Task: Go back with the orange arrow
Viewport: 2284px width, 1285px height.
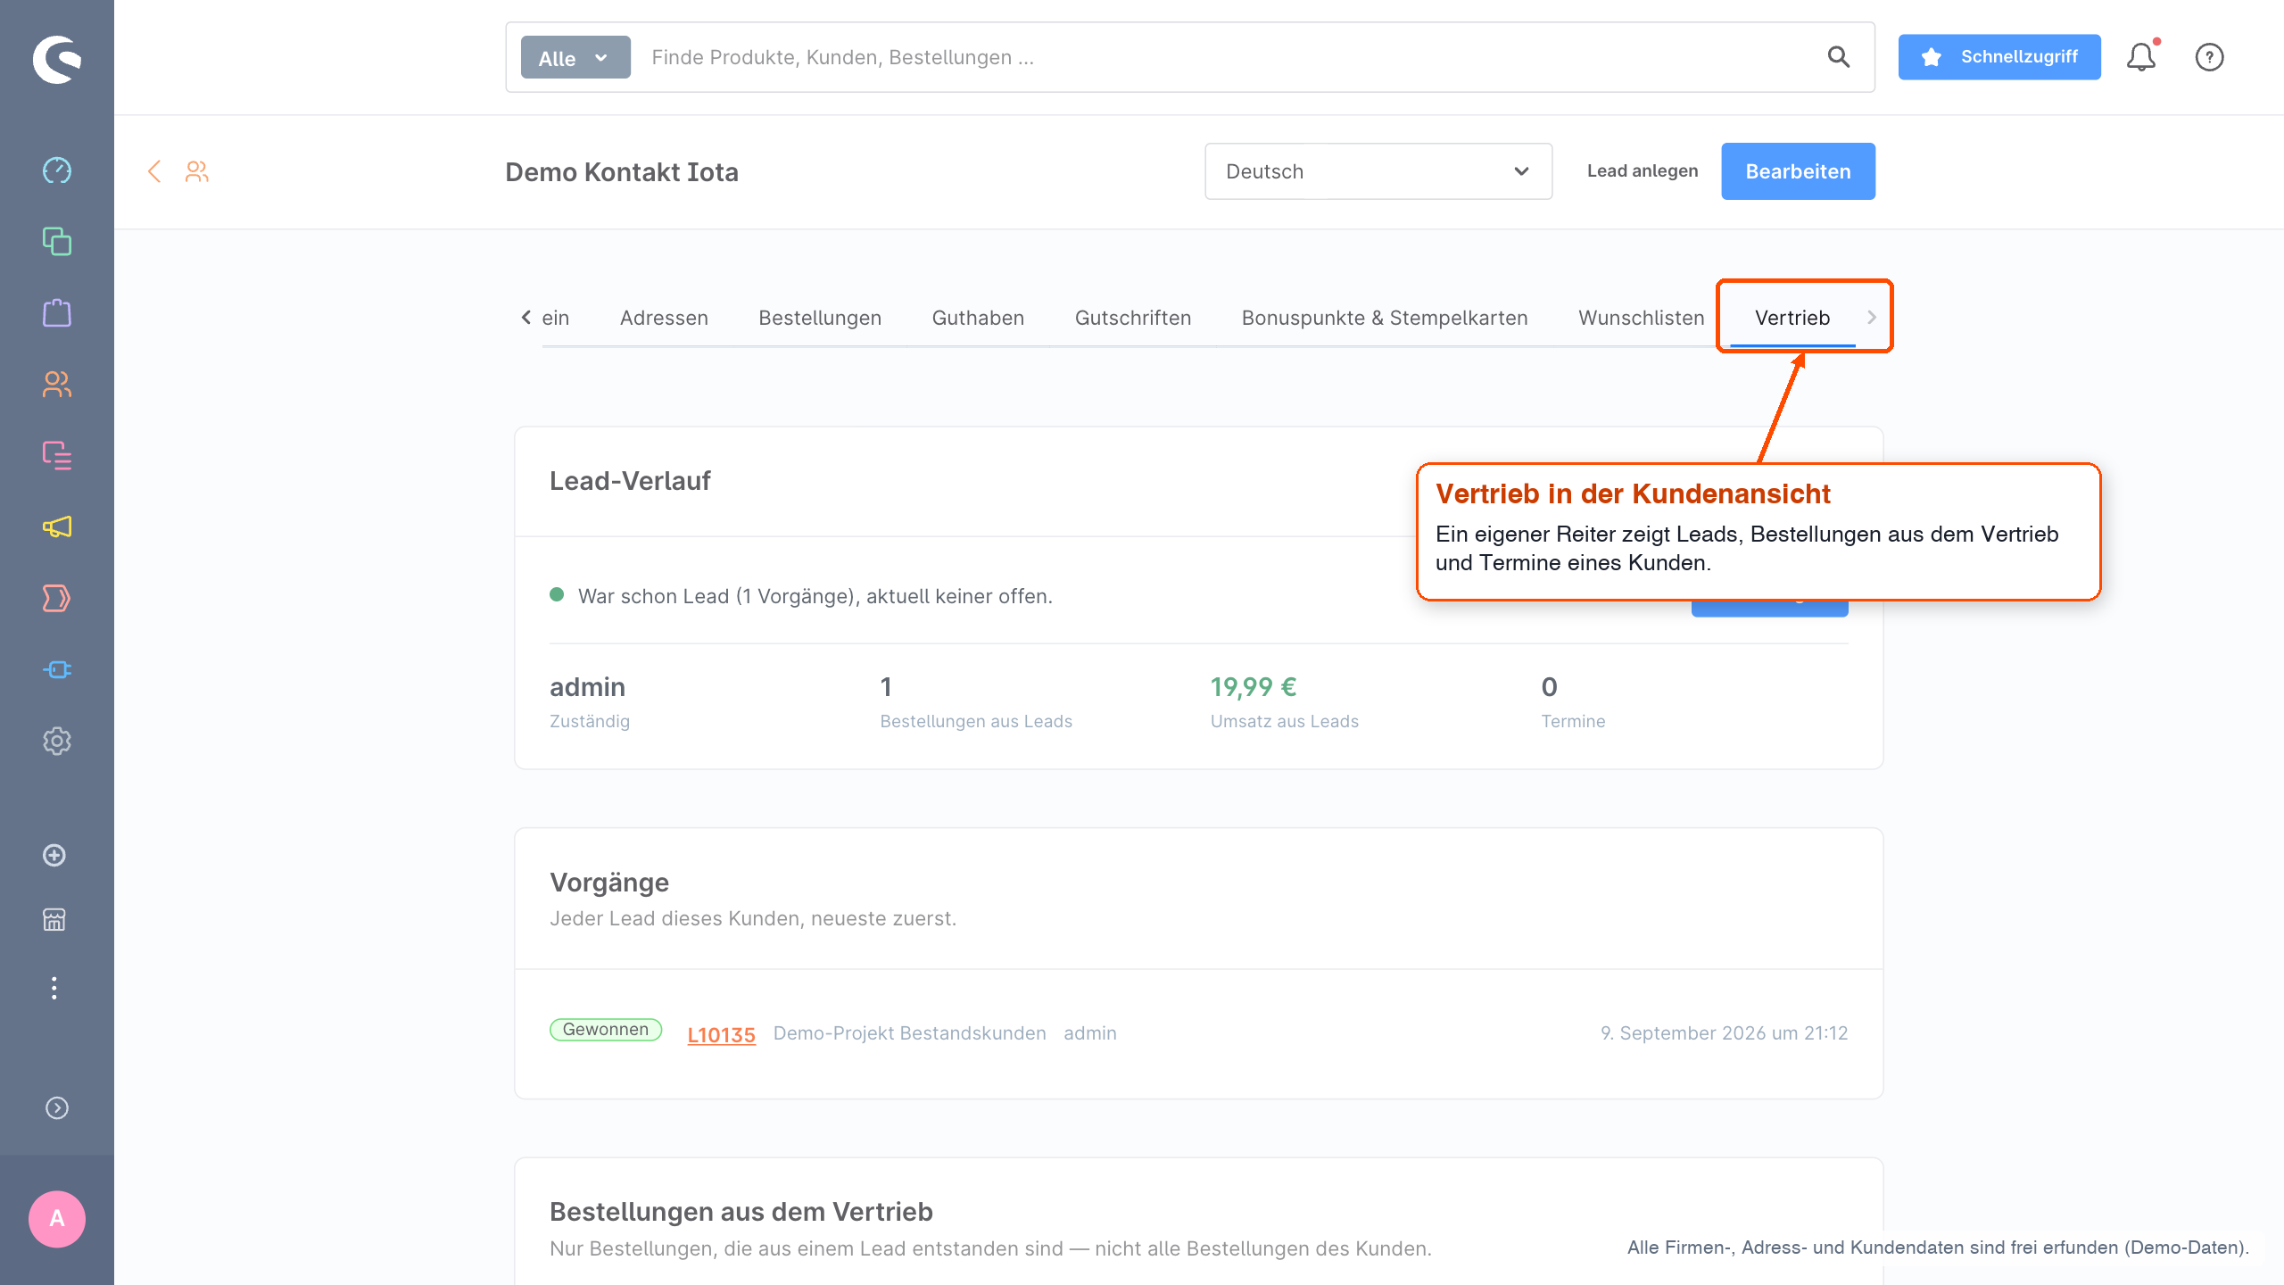Action: 154,171
